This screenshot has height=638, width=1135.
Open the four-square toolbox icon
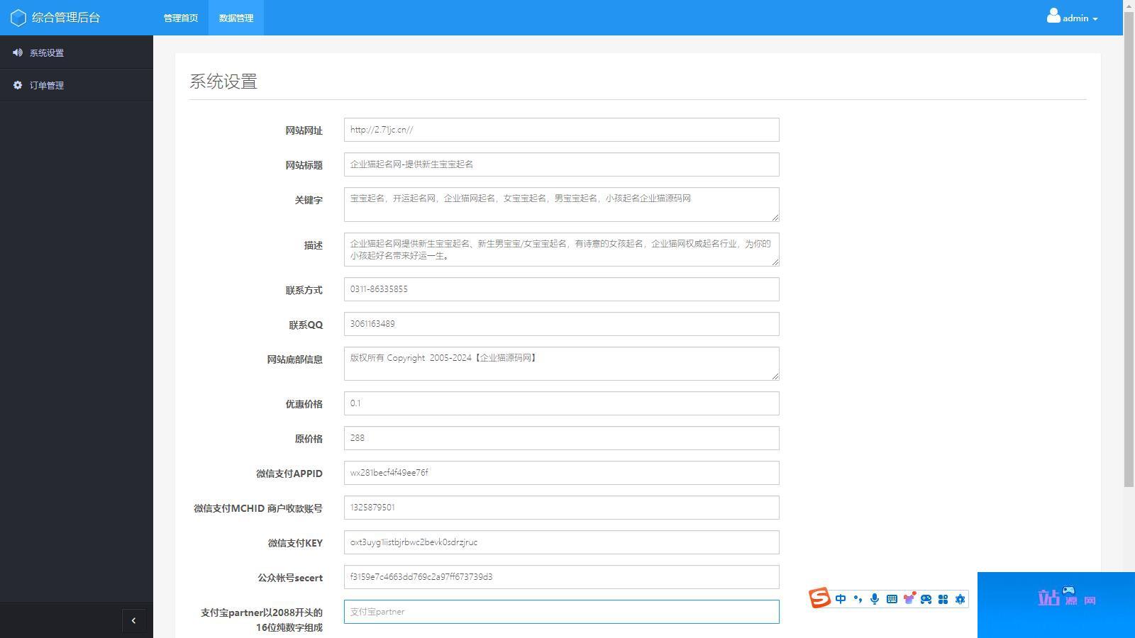click(943, 599)
